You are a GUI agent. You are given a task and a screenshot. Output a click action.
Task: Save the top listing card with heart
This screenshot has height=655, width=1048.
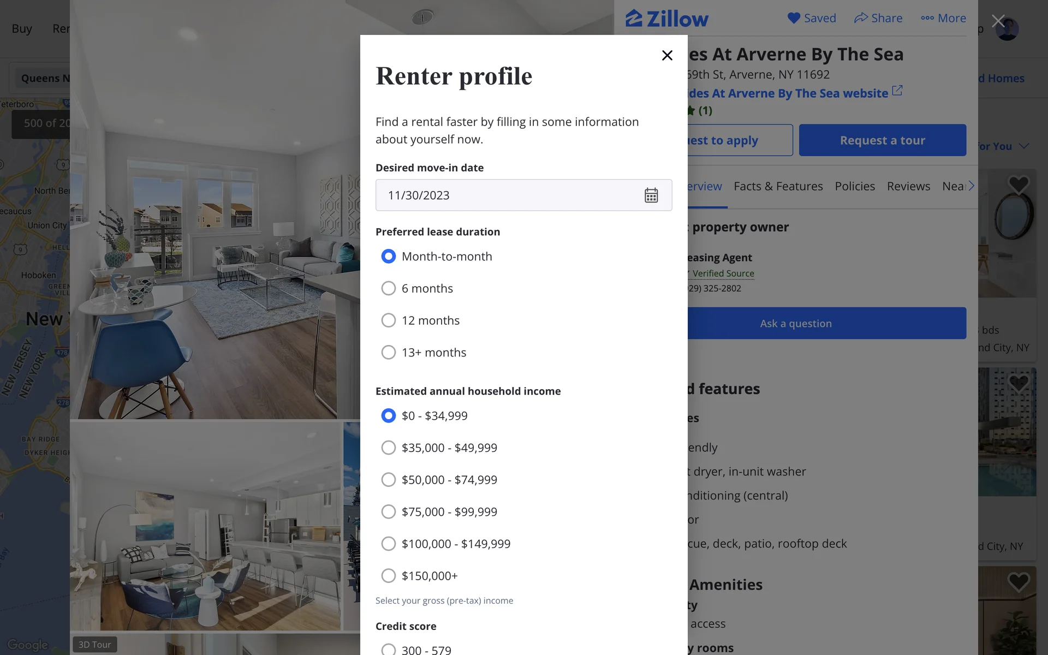(1018, 184)
